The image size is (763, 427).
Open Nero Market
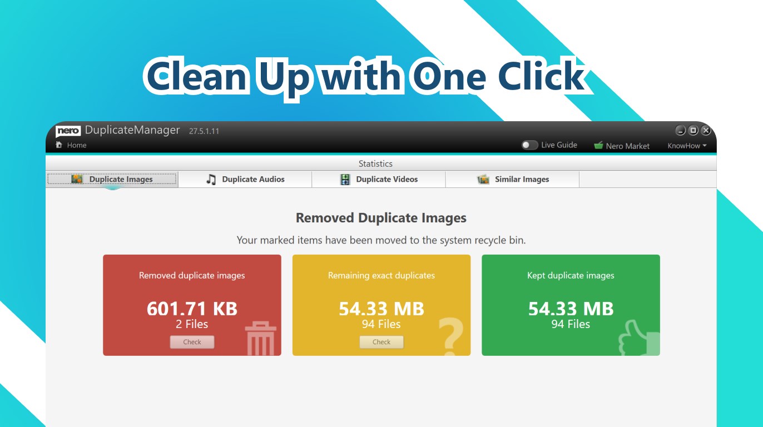pos(622,146)
